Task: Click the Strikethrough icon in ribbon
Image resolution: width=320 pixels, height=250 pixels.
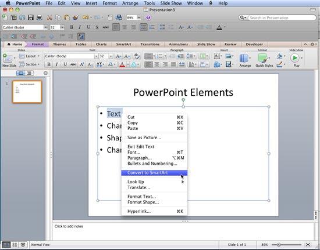Action: [73, 64]
